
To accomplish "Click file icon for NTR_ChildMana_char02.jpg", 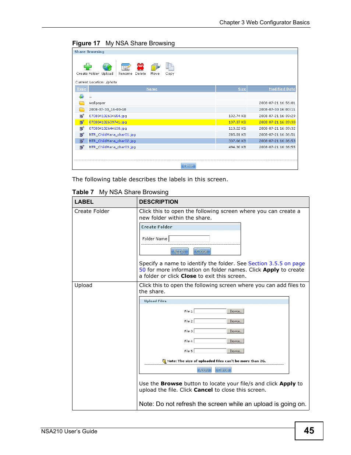I will [82, 141].
